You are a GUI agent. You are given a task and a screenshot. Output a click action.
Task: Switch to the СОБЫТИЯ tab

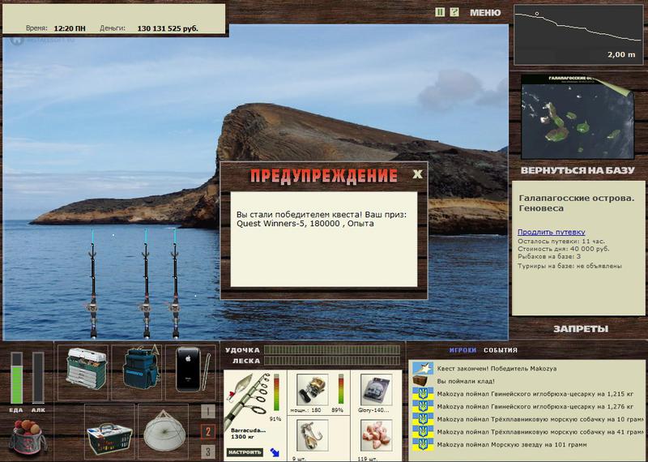[x=501, y=350]
